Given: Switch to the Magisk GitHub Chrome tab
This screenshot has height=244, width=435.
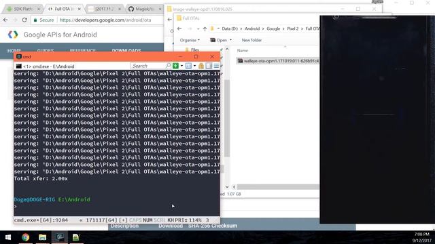Looking at the screenshot, I should [x=144, y=9].
